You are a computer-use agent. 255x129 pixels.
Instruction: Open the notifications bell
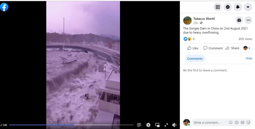pos(238,7)
